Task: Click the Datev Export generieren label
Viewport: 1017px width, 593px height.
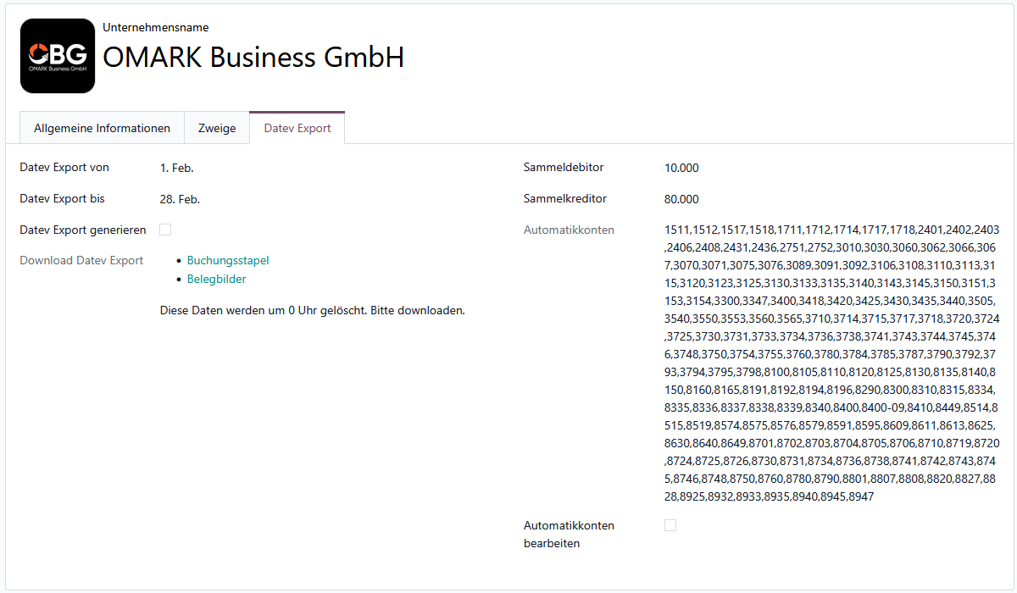Action: point(83,230)
